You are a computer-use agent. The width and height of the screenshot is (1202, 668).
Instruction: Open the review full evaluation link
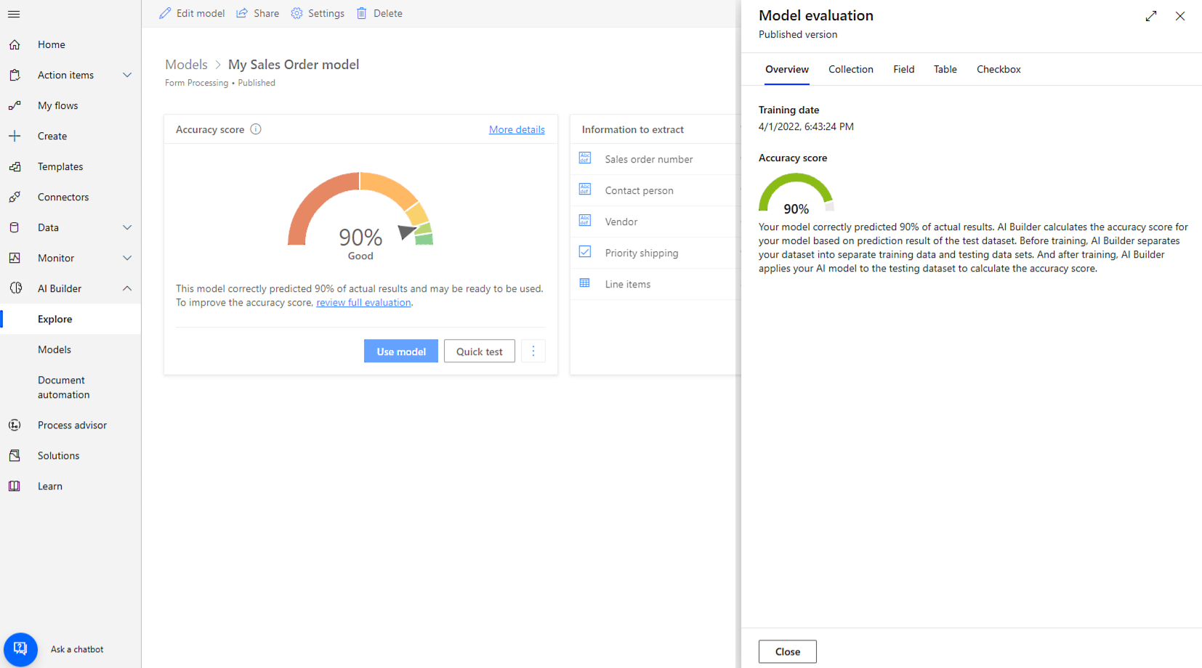pyautogui.click(x=363, y=302)
